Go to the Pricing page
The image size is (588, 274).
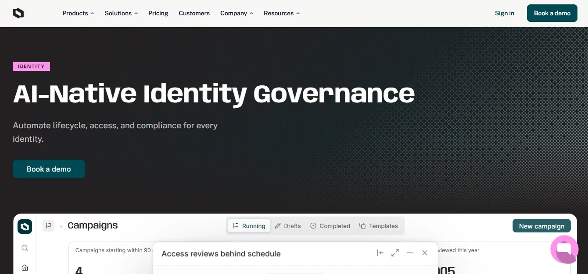tap(158, 13)
